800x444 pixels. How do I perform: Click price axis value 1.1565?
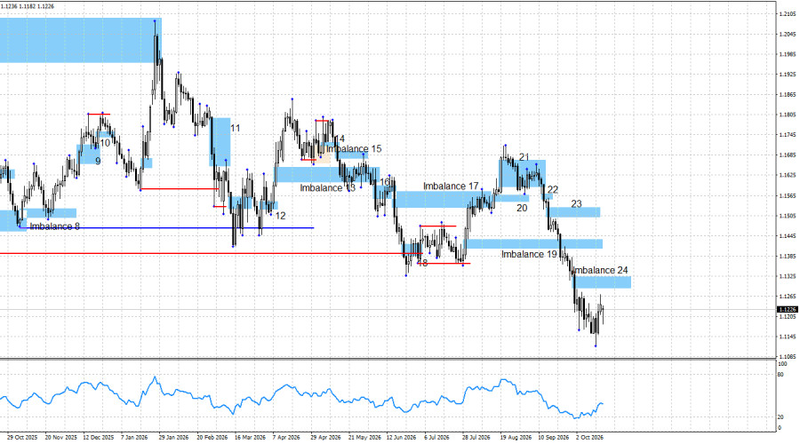click(788, 195)
